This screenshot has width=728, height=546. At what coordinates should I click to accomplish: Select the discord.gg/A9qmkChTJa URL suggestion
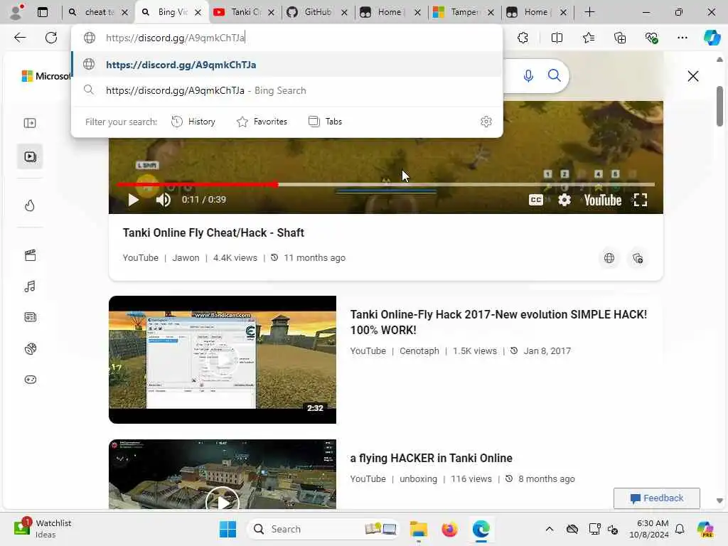[x=287, y=65]
